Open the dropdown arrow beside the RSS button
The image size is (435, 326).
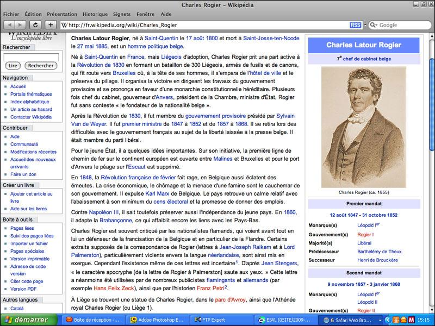(365, 25)
